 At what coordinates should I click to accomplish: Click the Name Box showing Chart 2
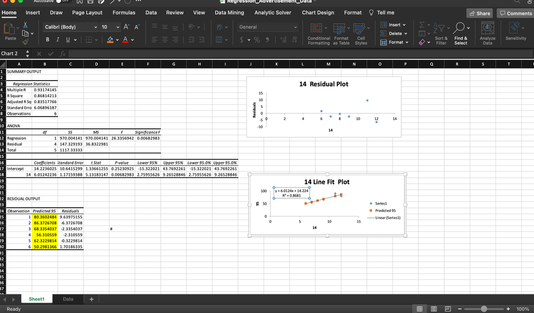[12, 53]
